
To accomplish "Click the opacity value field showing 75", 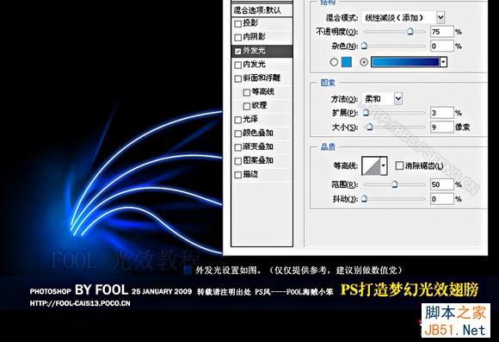I will click(x=441, y=32).
